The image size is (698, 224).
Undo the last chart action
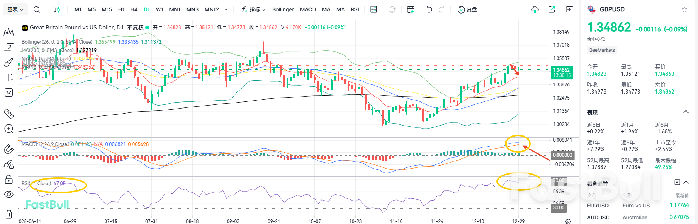pyautogui.click(x=429, y=9)
